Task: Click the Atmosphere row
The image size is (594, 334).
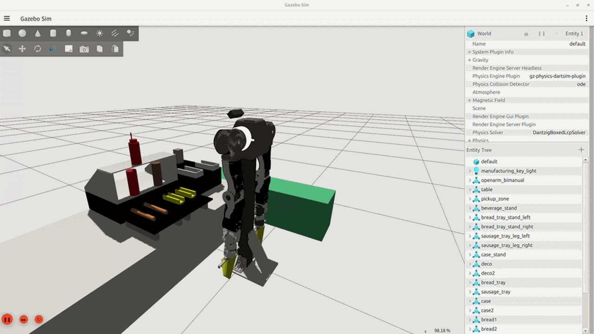Action: [x=527, y=92]
